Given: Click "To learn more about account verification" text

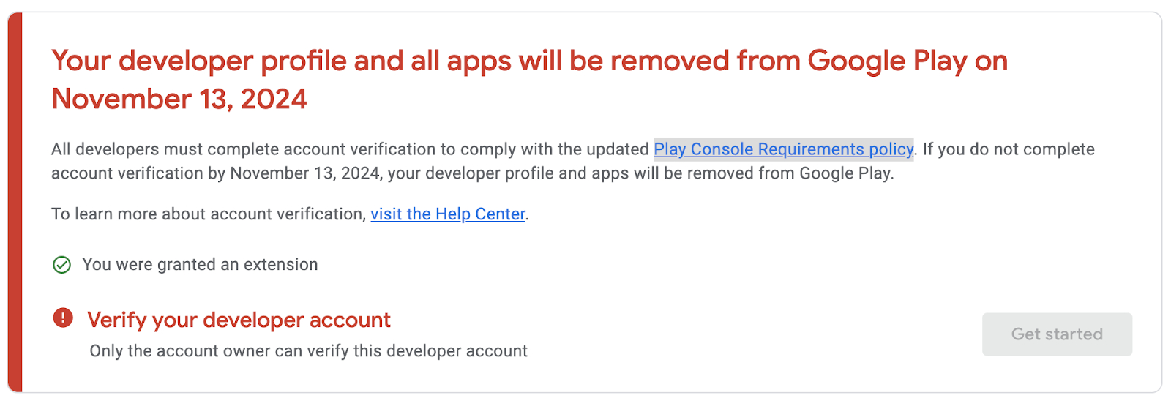Looking at the screenshot, I should [x=208, y=214].
